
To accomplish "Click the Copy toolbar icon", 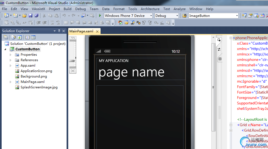I will click(x=50, y=15).
